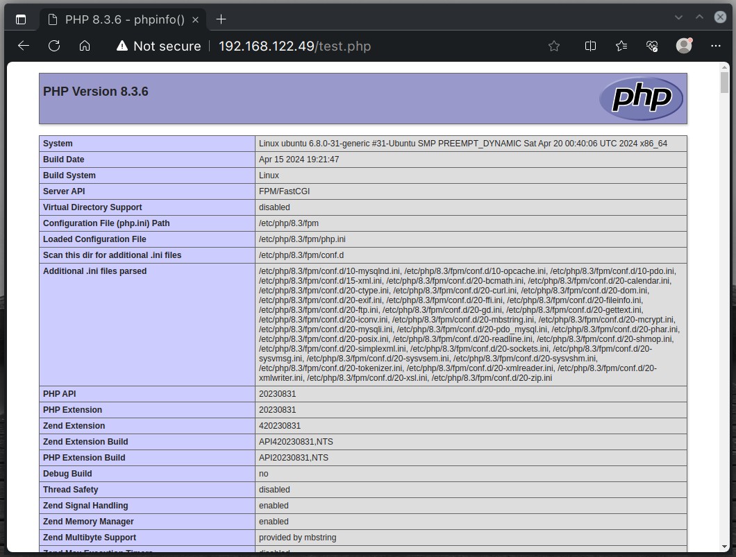Add this page to favorites star

pyautogui.click(x=554, y=46)
